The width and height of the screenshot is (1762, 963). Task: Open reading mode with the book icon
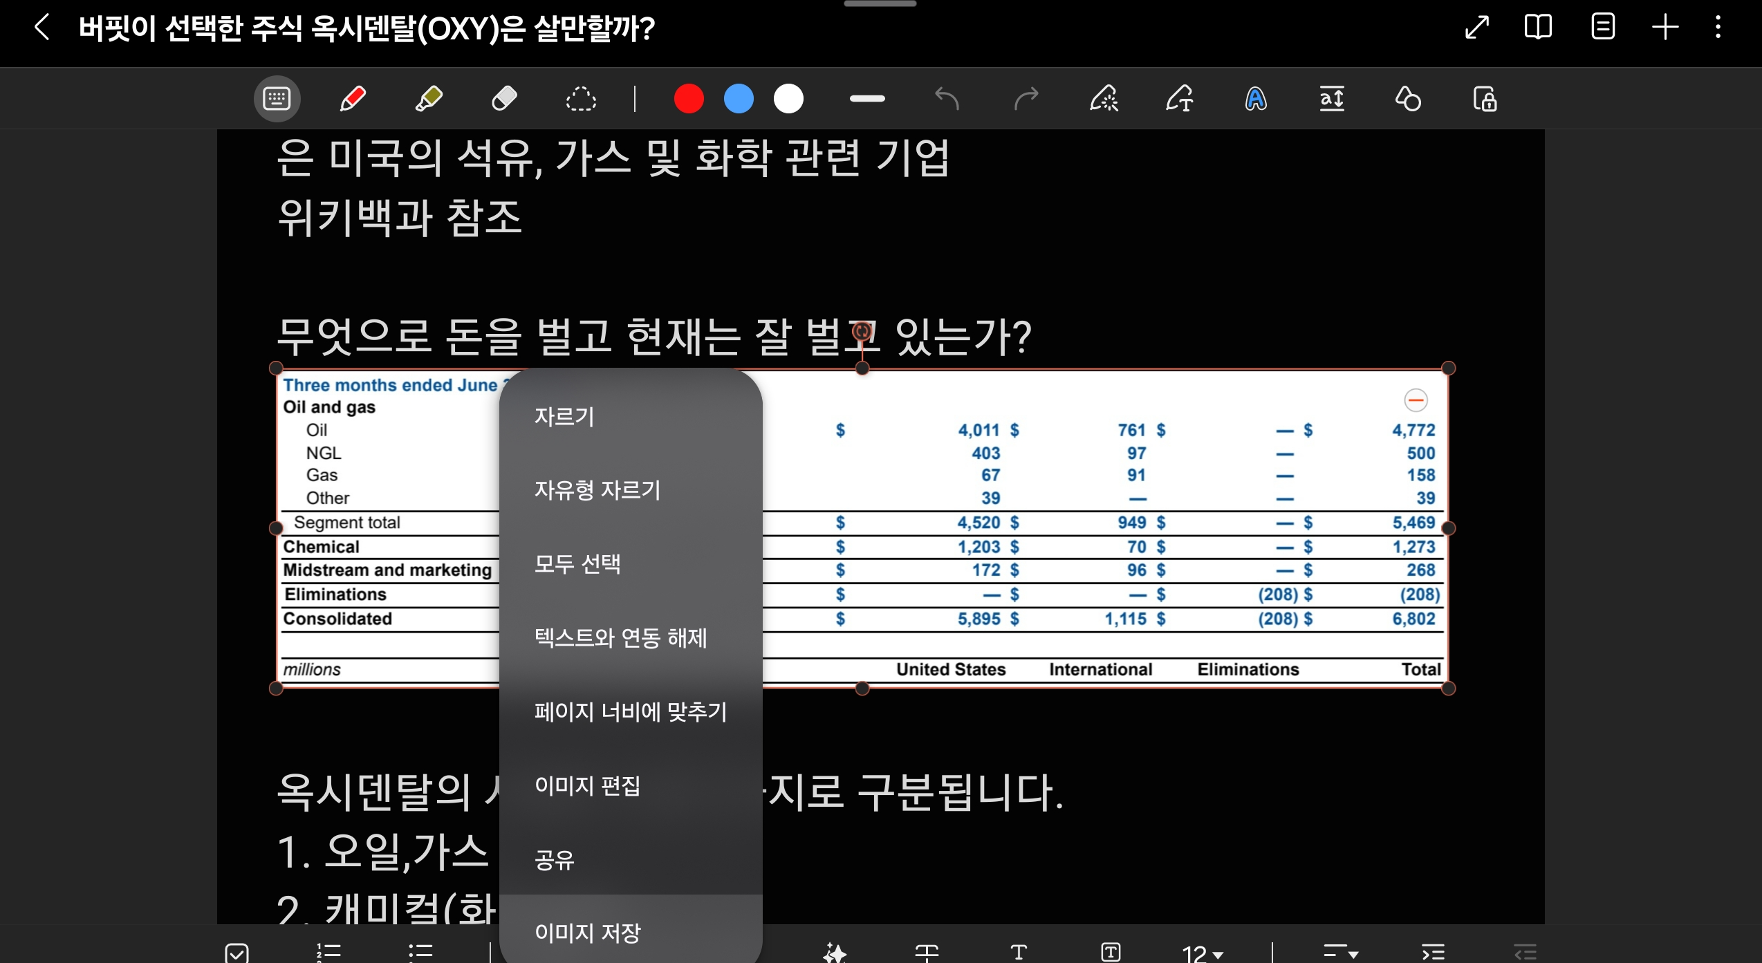pos(1538,28)
